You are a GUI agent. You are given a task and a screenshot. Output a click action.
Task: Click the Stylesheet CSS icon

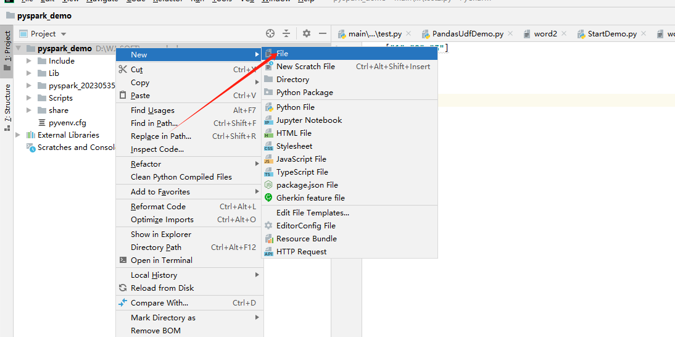[x=268, y=146]
